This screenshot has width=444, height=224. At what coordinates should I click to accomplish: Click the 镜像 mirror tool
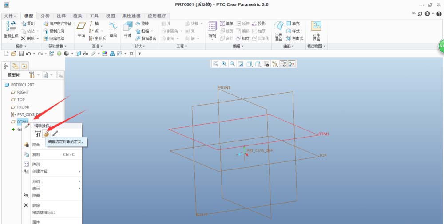tap(226, 24)
